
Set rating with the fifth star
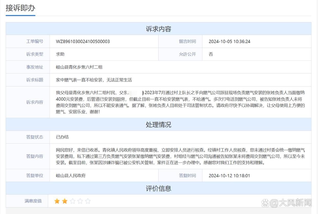(88, 201)
